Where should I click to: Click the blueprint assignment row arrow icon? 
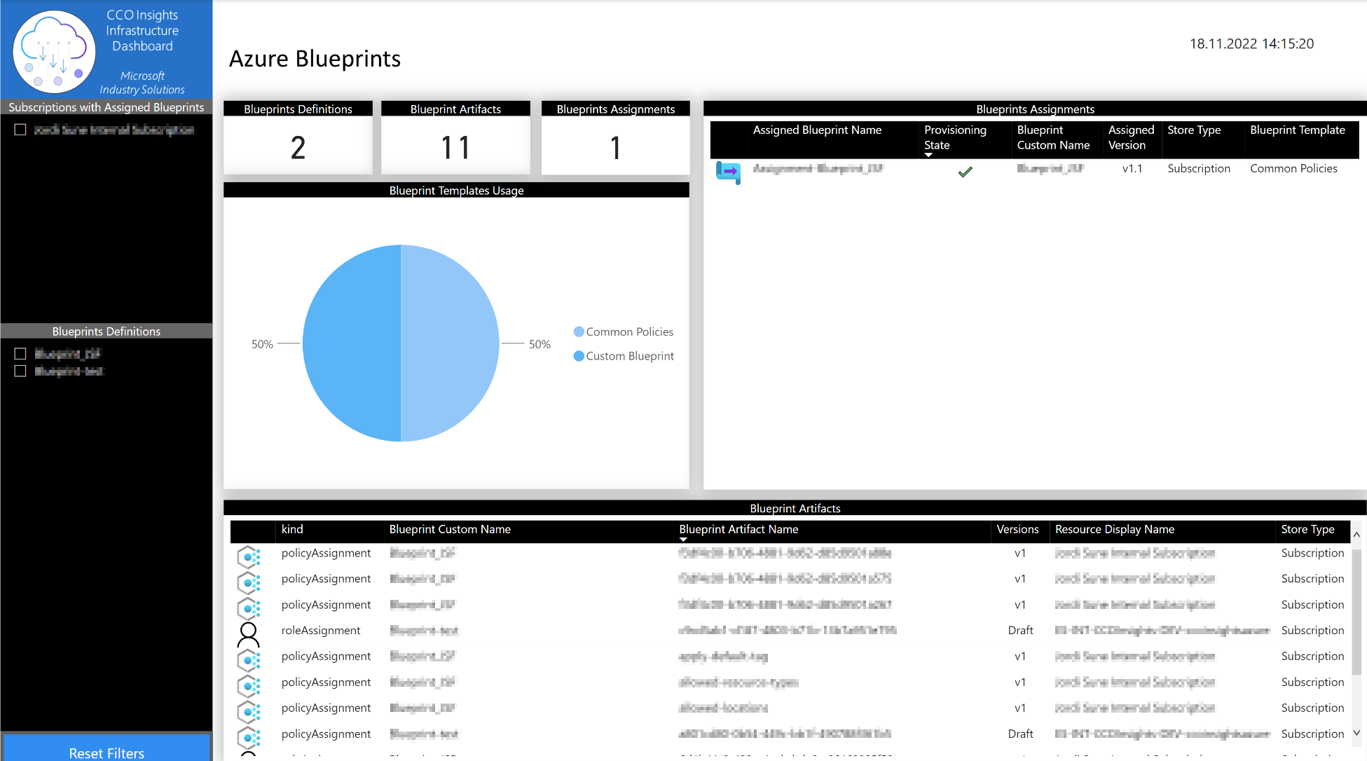pyautogui.click(x=728, y=172)
